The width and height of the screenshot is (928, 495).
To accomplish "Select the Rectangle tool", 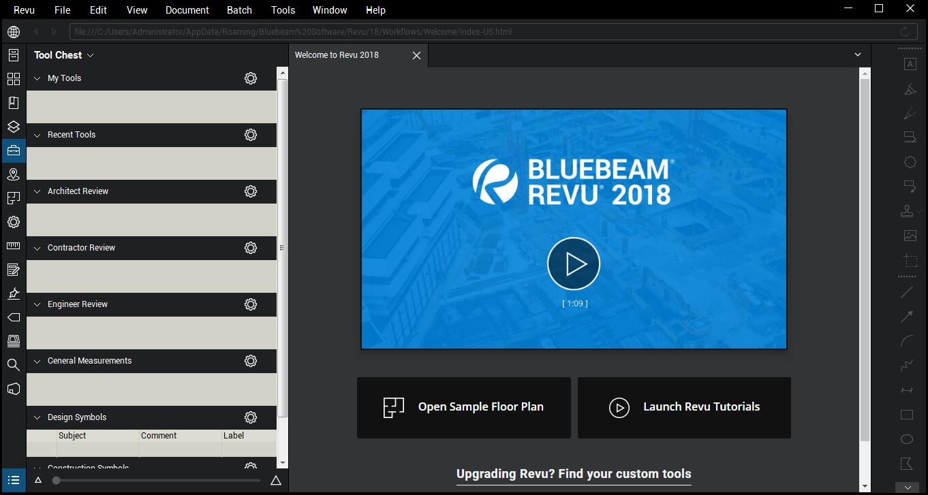I will pos(907,415).
